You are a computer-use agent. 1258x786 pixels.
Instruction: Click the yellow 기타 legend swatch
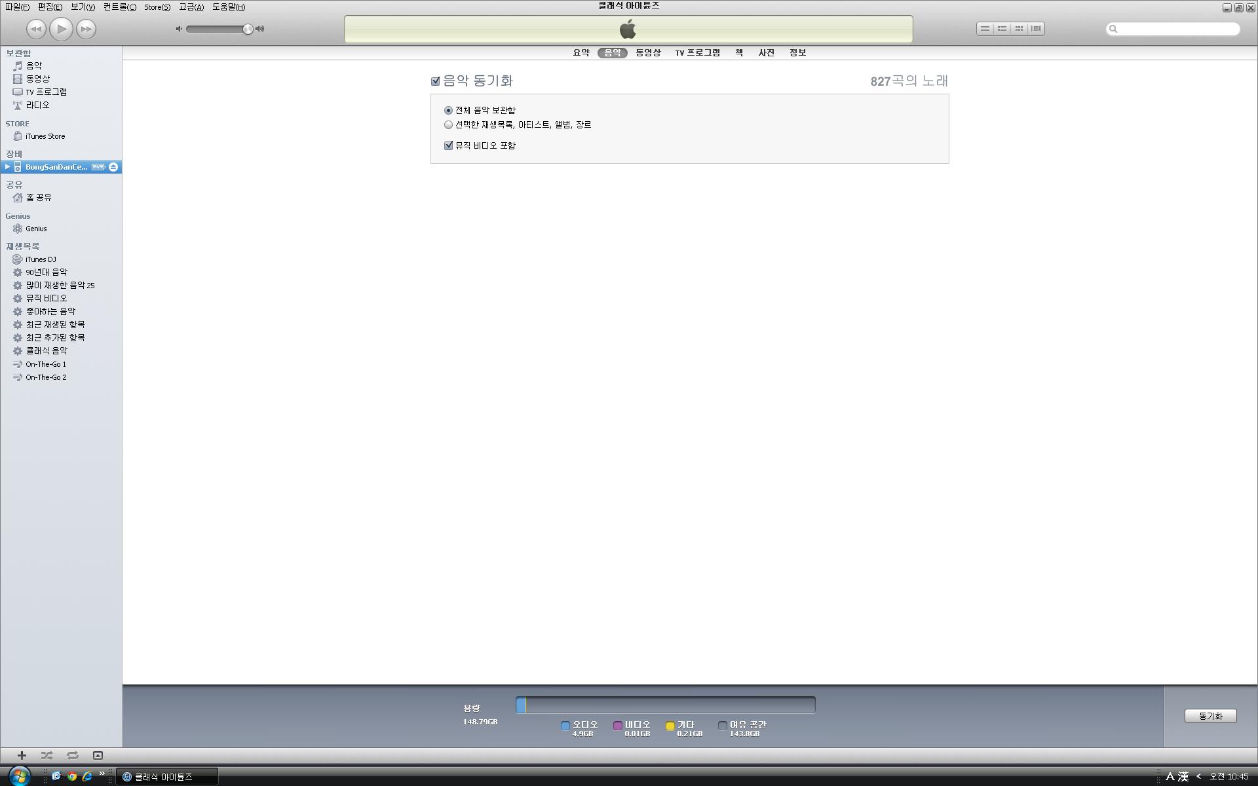[x=670, y=725]
